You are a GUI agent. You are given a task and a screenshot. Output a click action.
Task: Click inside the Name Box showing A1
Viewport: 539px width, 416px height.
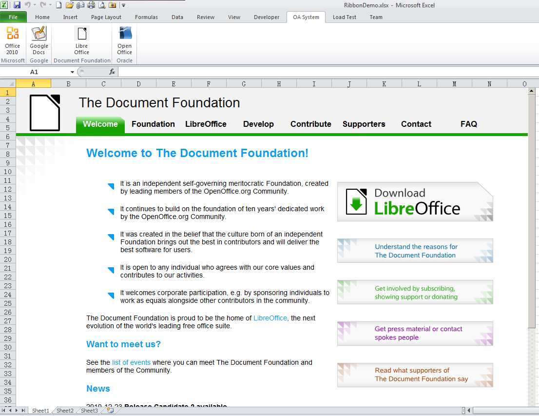35,72
